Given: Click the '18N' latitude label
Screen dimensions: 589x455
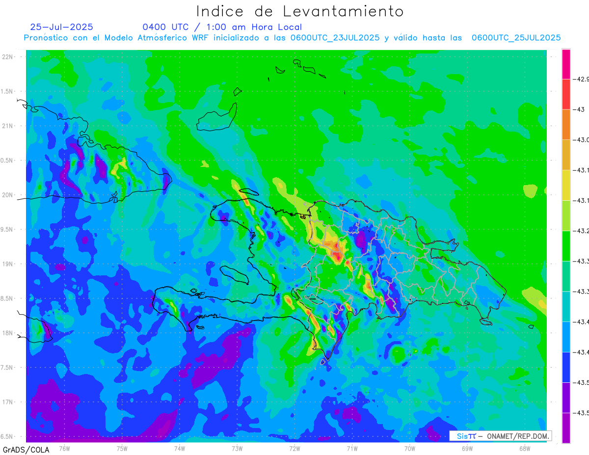Looking at the screenshot, I should [8, 333].
